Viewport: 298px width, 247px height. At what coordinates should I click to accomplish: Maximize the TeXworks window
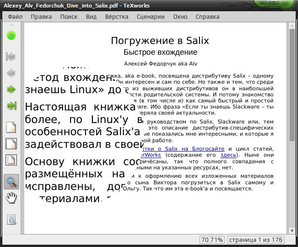click(274, 4)
